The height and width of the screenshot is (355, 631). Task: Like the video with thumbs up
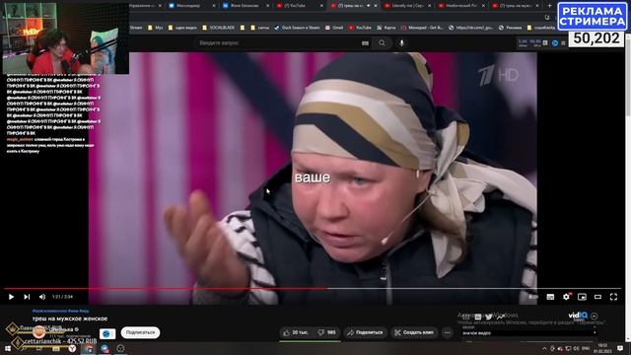[296, 332]
